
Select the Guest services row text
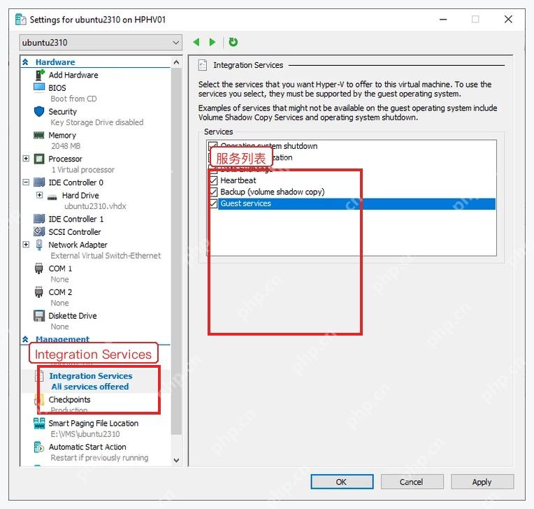click(245, 203)
